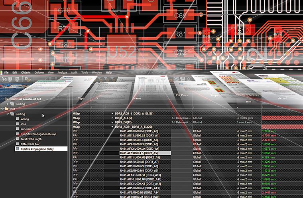Click the Cut scissors icon in toolbar
Screen dimensions: 303x198
(4, 79)
